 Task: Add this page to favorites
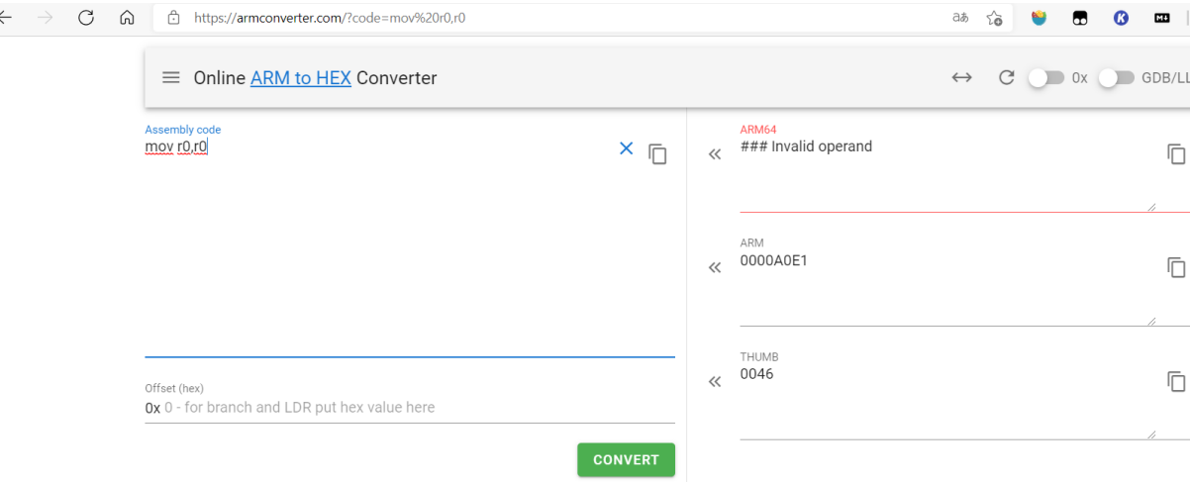click(x=994, y=18)
